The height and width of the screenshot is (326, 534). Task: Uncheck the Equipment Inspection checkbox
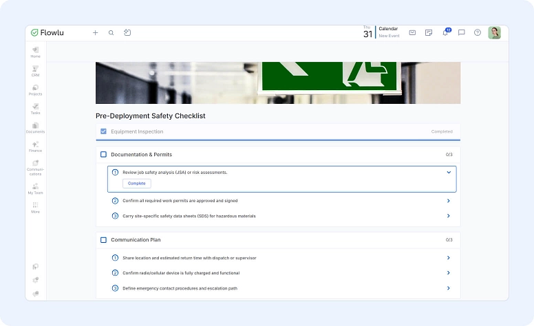[103, 131]
